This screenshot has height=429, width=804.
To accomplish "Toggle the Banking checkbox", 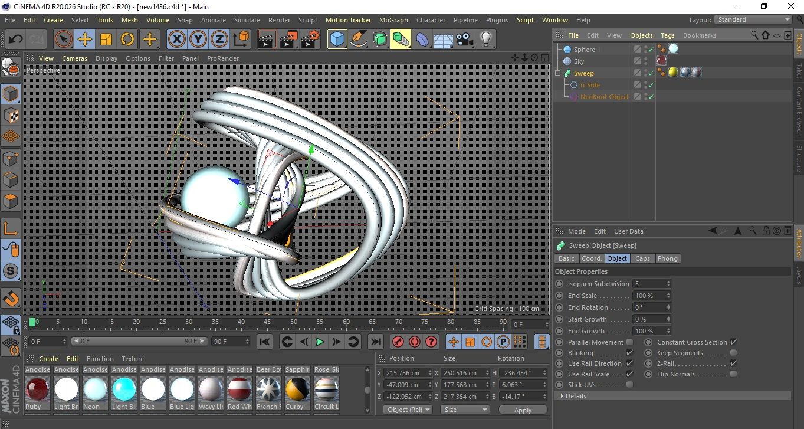I will coord(629,353).
